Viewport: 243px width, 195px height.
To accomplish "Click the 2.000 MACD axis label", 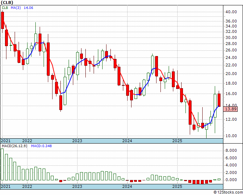I will (x=231, y=172).
